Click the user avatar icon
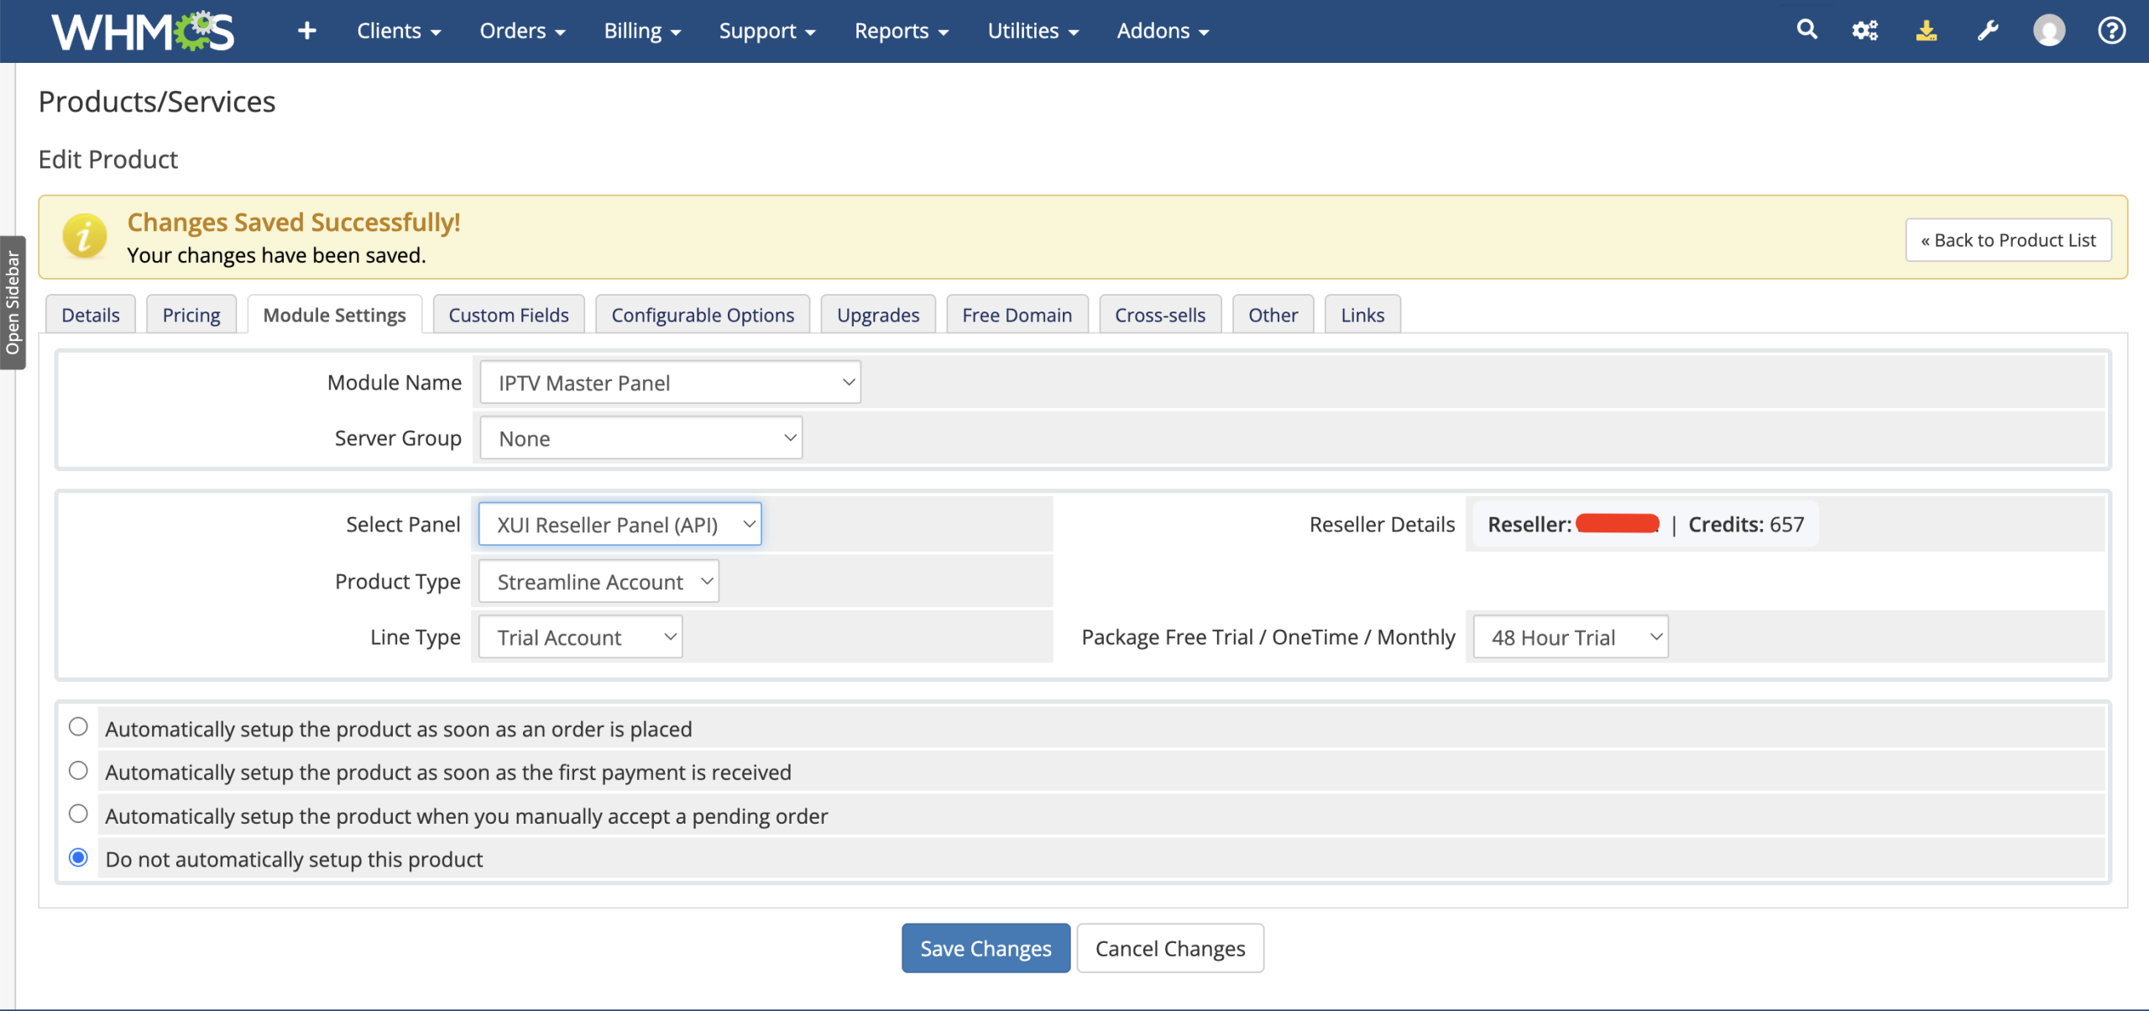Image resolution: width=2149 pixels, height=1011 pixels. click(x=2049, y=31)
